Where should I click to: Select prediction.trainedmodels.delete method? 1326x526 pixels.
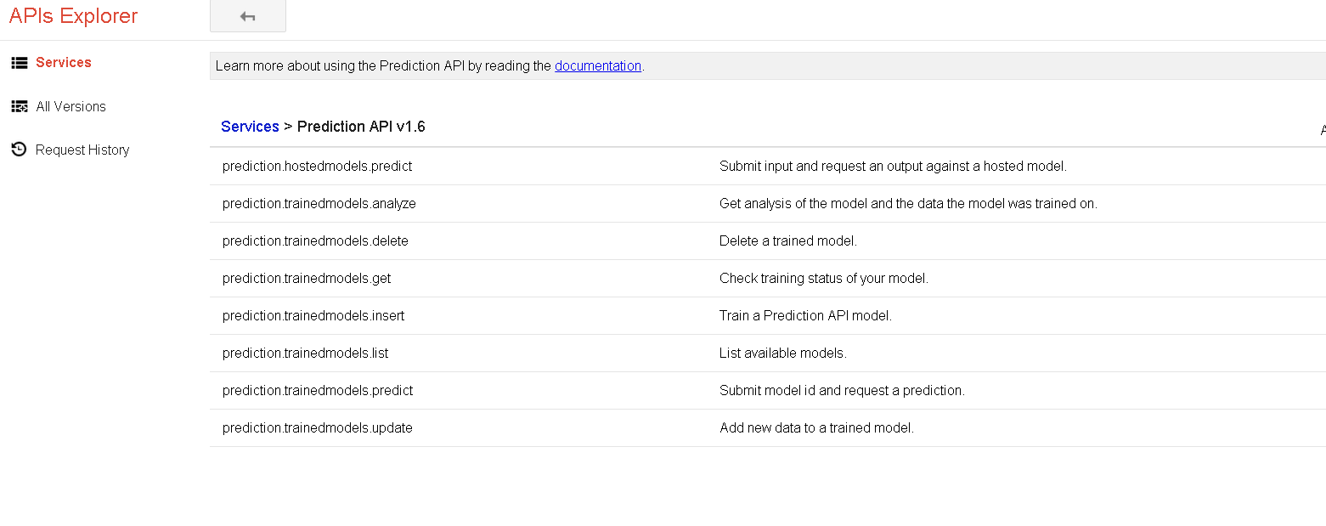click(x=315, y=241)
